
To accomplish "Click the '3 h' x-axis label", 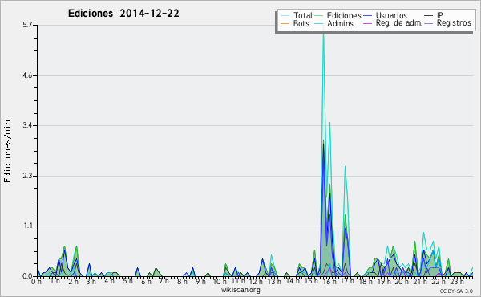I will (91, 282).
